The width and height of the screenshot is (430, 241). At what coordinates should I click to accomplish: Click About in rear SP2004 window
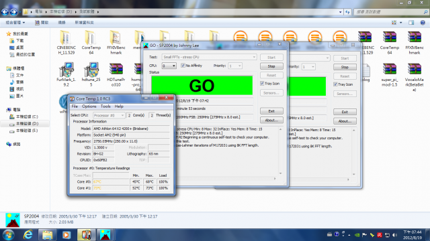345,121
